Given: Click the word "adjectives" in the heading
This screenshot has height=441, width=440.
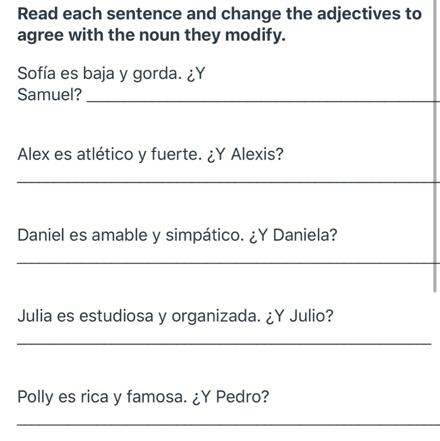Looking at the screenshot, I should pyautogui.click(x=359, y=14).
